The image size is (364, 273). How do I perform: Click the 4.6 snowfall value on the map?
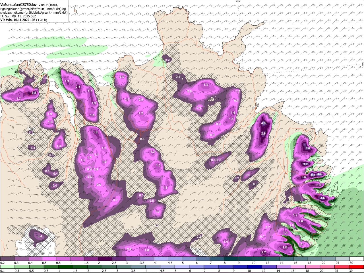click(319, 174)
